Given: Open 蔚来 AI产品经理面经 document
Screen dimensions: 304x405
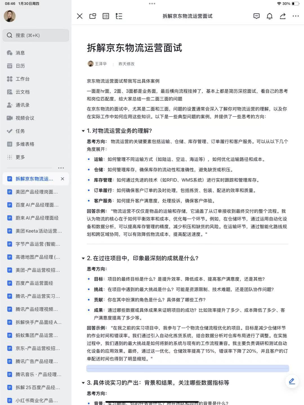Looking at the screenshot, I should point(36,218).
